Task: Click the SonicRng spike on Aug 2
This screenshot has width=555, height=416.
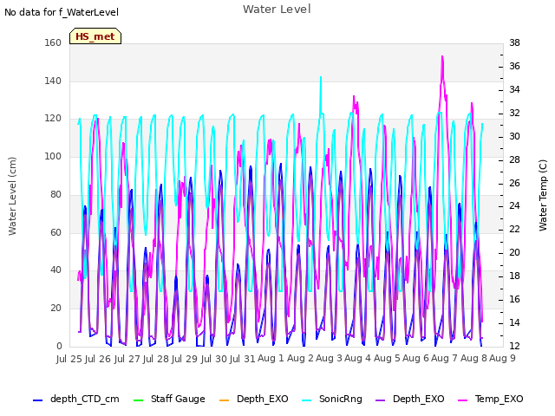Action: click(321, 77)
